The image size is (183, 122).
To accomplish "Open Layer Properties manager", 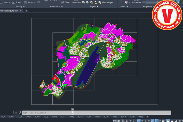I will click(76, 2).
